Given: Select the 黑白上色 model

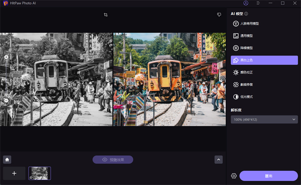Looking at the screenshot, I should pyautogui.click(x=264, y=60).
